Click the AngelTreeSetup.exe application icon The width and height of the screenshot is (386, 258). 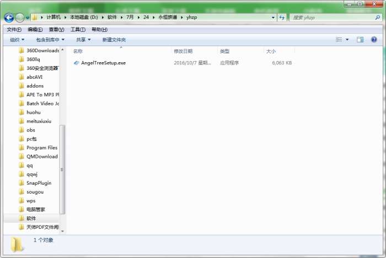(x=76, y=63)
